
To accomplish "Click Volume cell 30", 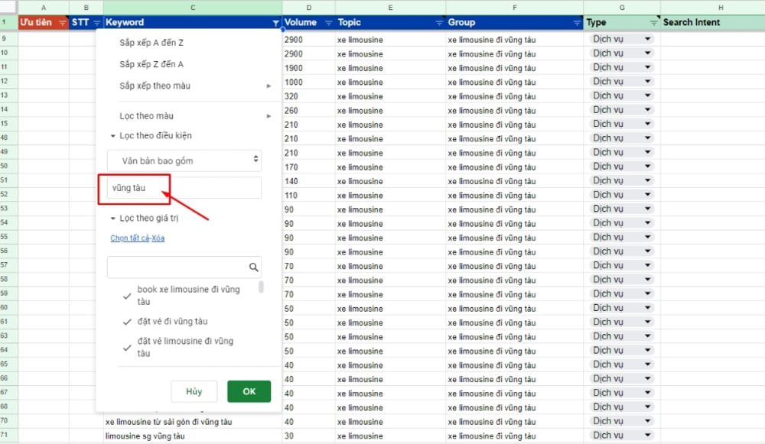I will [x=308, y=436].
